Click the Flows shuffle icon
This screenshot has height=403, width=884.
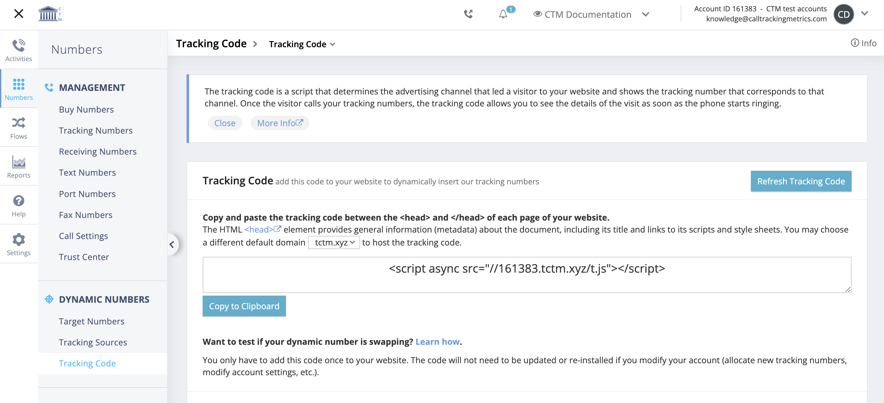(x=18, y=123)
